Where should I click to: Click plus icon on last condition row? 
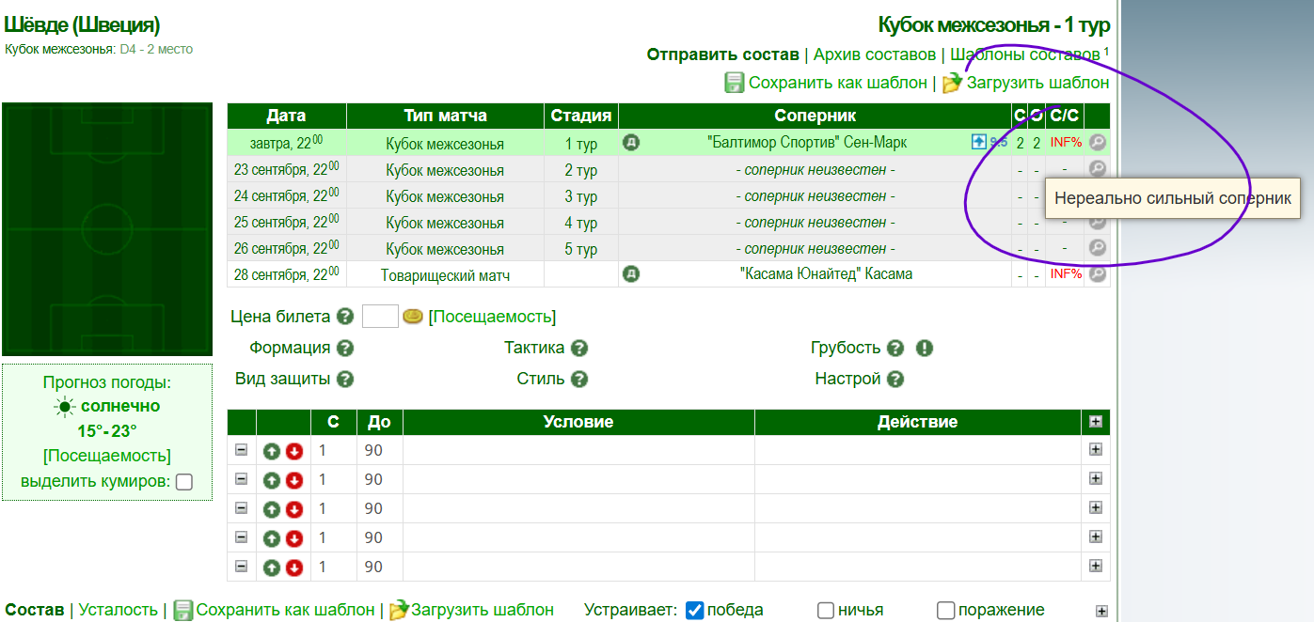(x=1096, y=567)
